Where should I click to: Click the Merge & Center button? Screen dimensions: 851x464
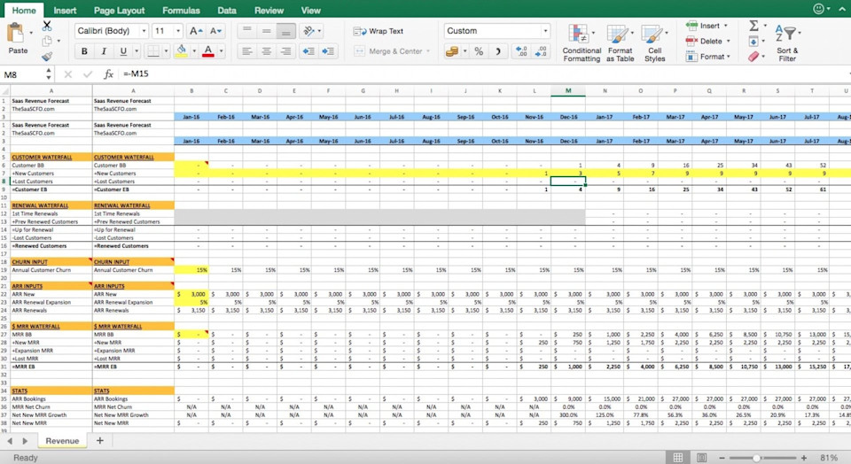392,51
